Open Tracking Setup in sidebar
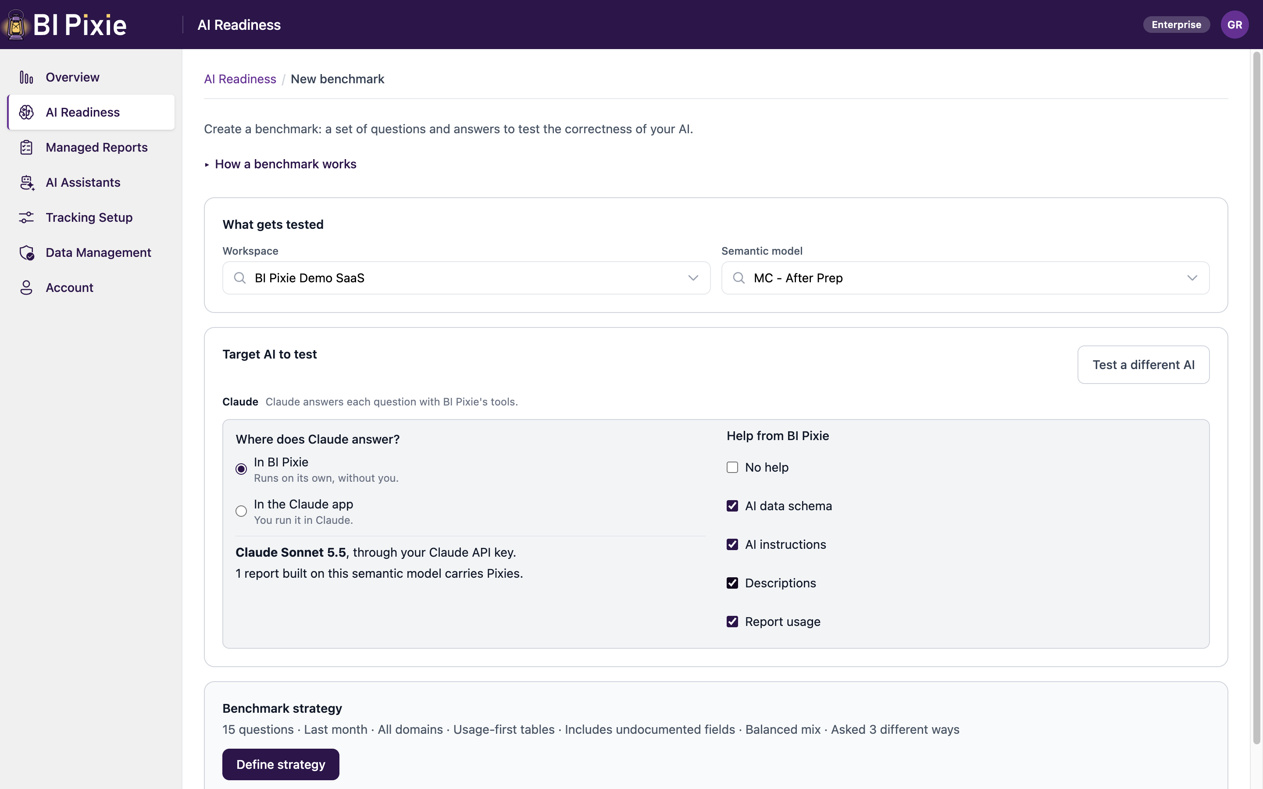 tap(91, 217)
